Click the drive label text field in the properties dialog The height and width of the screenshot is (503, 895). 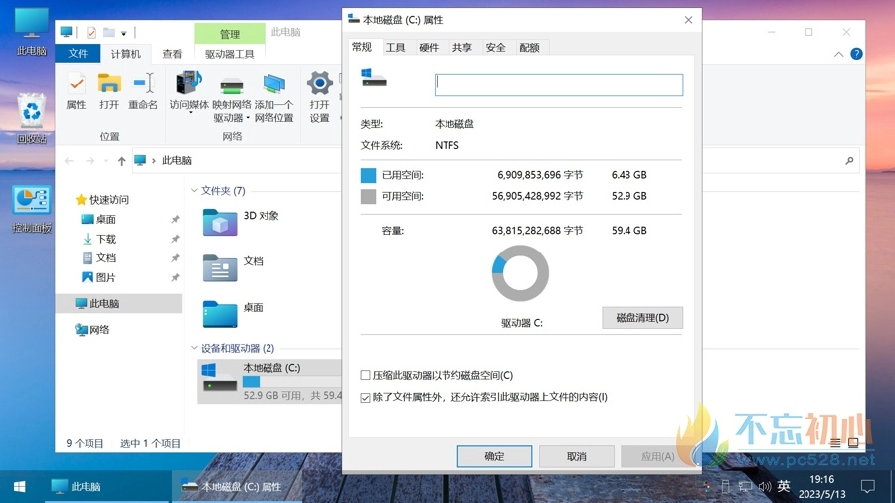click(559, 84)
